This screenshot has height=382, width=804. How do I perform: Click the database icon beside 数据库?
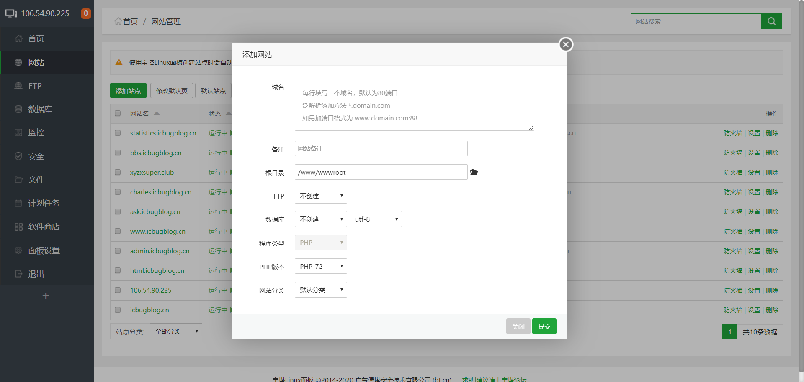coord(18,109)
